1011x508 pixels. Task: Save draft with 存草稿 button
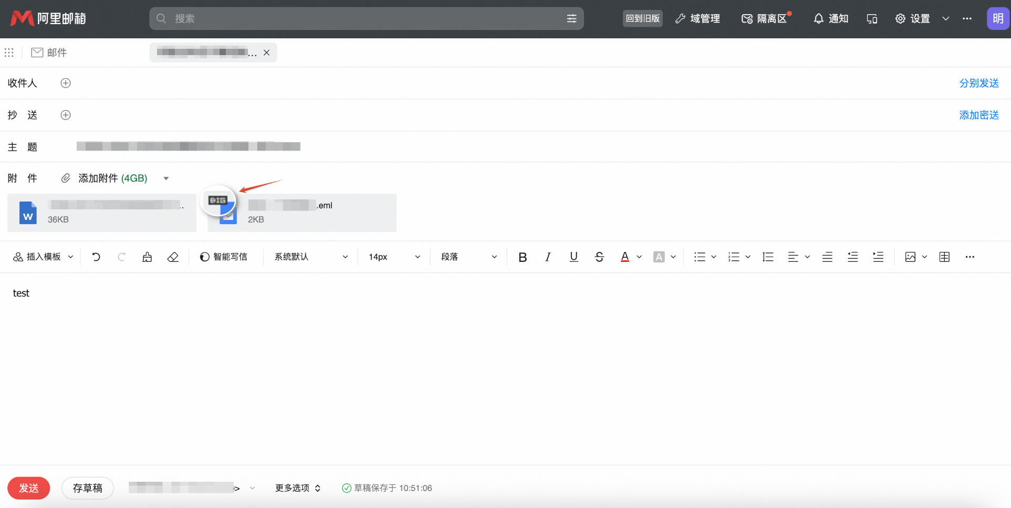click(x=88, y=488)
